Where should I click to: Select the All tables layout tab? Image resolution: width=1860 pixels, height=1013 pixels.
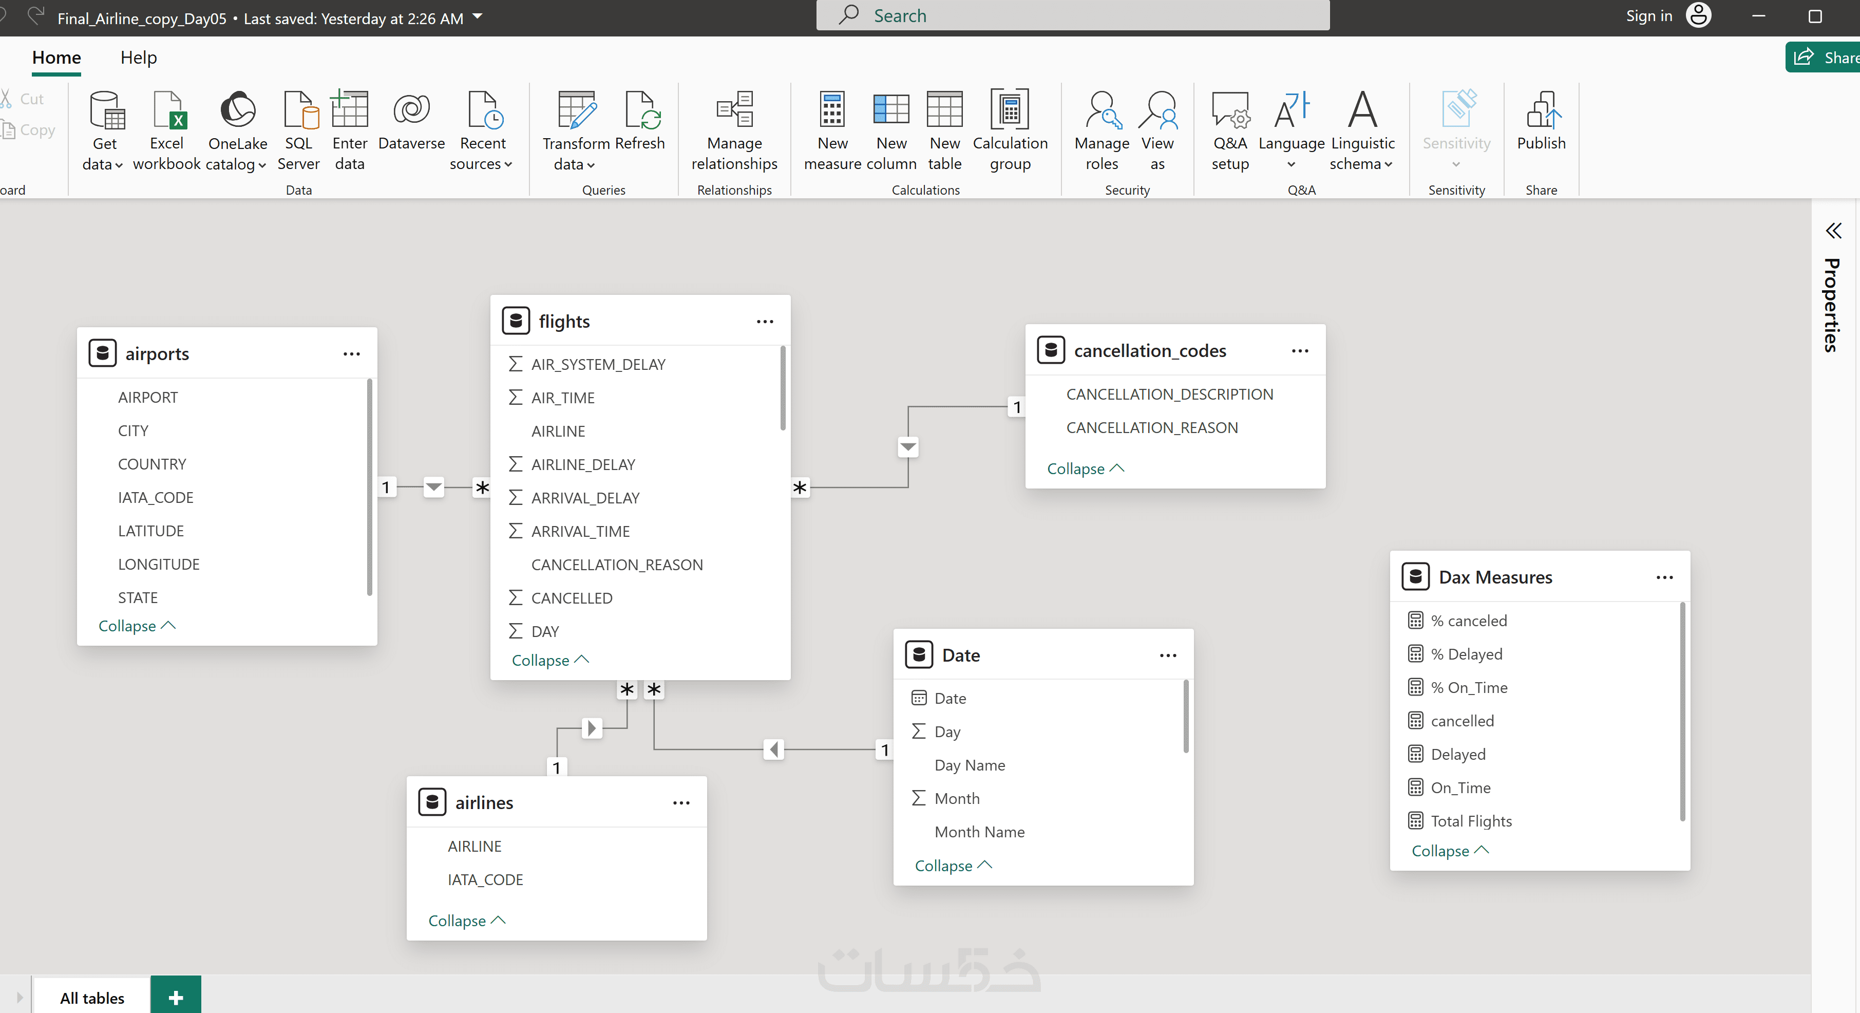pos(92,997)
